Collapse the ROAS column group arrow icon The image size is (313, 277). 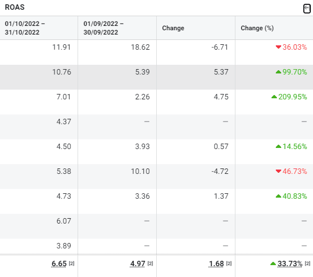307,9
